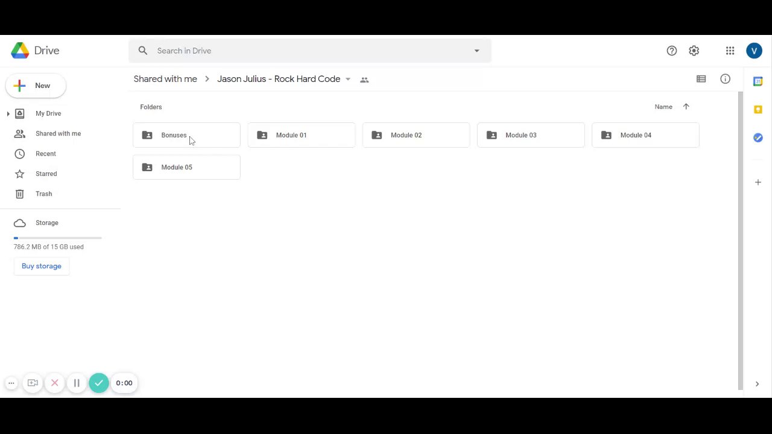Switch to list layout view
Screen dimensions: 772x434
701,79
